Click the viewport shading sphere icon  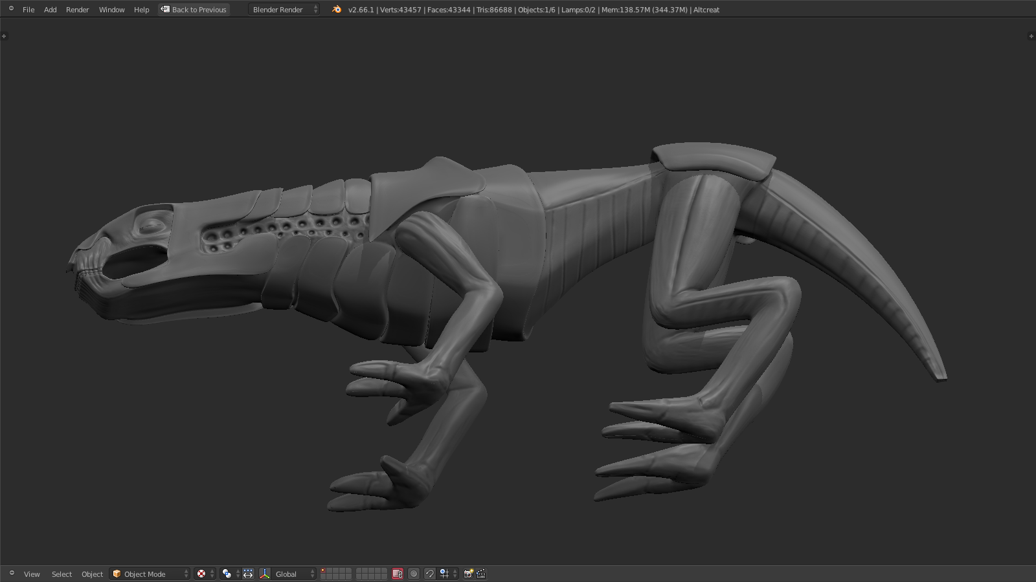pos(201,574)
